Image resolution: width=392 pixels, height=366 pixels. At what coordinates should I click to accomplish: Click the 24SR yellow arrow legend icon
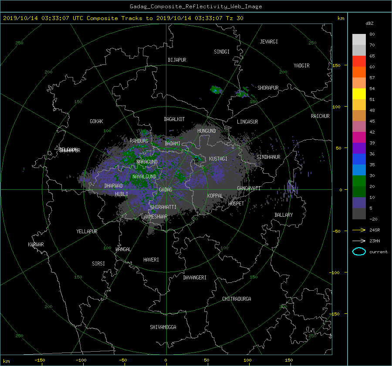(359, 230)
